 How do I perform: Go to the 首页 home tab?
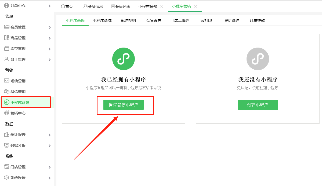coord(67,6)
